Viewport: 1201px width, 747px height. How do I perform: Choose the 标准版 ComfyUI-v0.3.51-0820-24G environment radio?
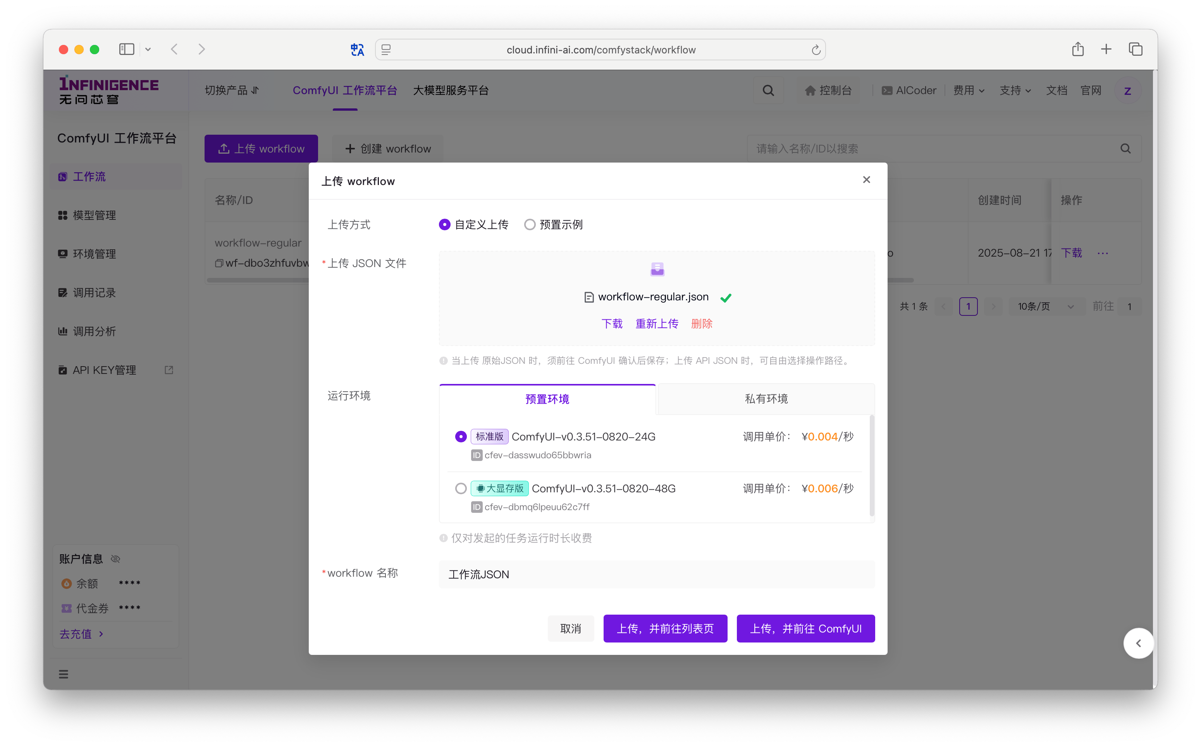point(461,437)
